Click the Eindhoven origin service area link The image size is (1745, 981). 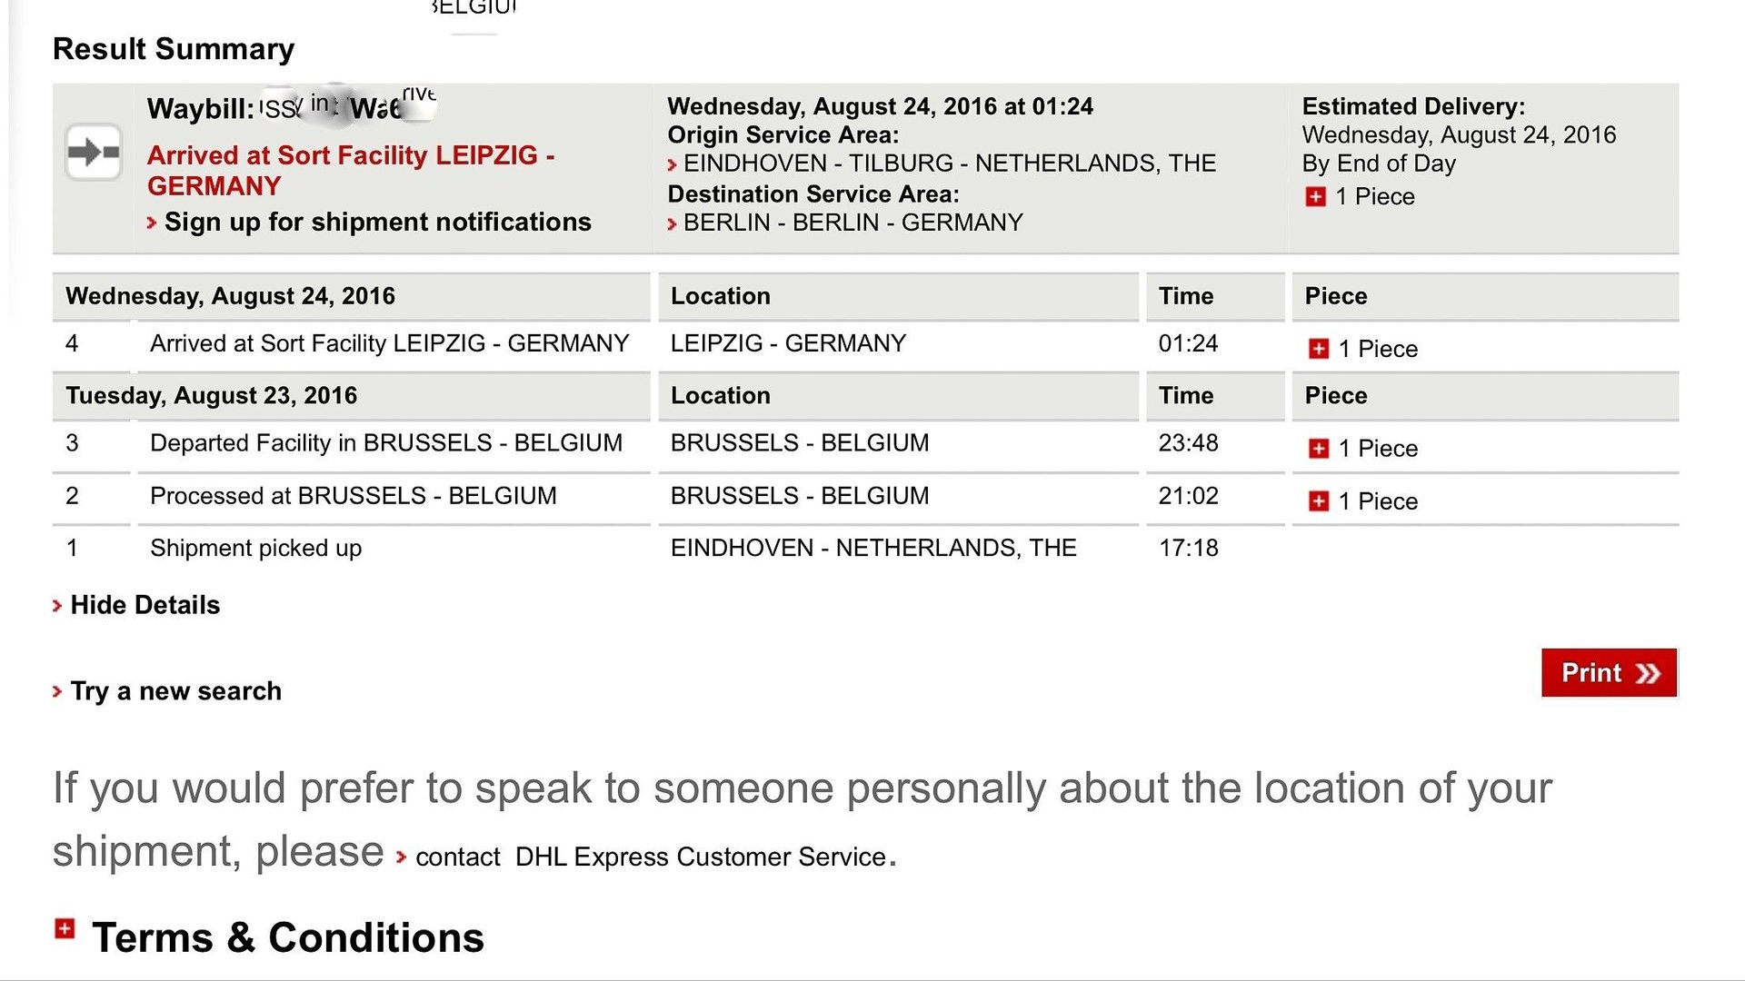[x=950, y=163]
